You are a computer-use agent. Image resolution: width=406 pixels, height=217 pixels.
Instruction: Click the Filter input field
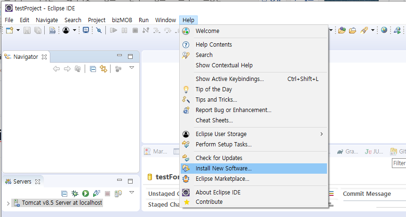pyautogui.click(x=399, y=163)
